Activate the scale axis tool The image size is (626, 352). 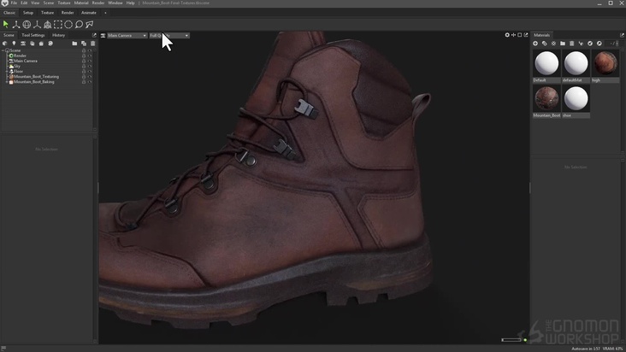coord(37,24)
